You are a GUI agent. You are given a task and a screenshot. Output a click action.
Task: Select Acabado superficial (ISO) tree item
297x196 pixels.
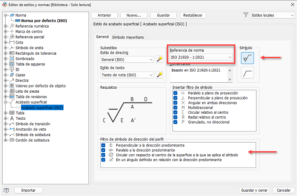(42, 108)
